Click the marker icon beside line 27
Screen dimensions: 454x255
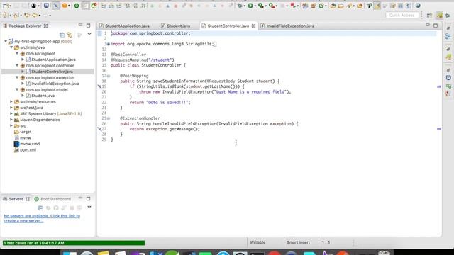[99, 129]
